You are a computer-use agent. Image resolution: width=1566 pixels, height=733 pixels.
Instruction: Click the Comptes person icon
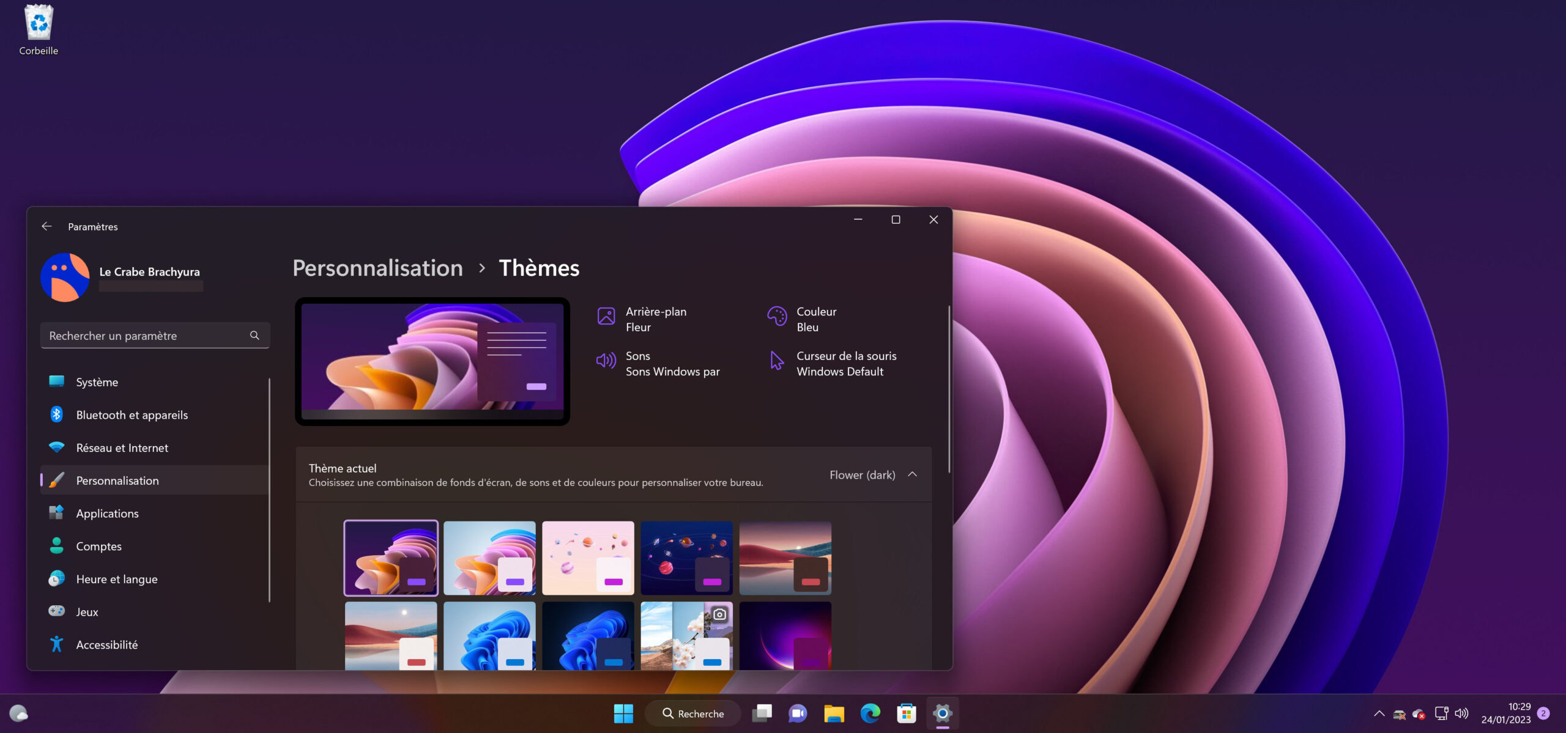coord(57,545)
